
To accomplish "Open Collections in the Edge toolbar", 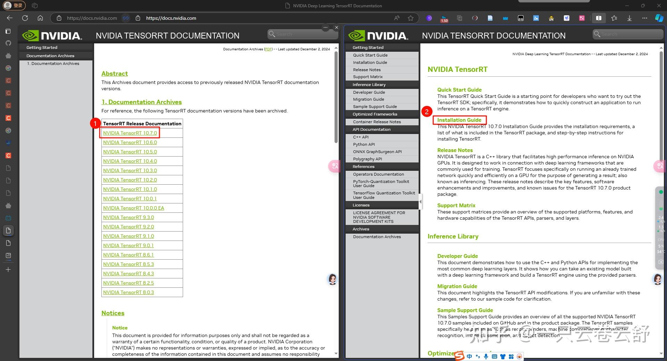I will coord(614,18).
